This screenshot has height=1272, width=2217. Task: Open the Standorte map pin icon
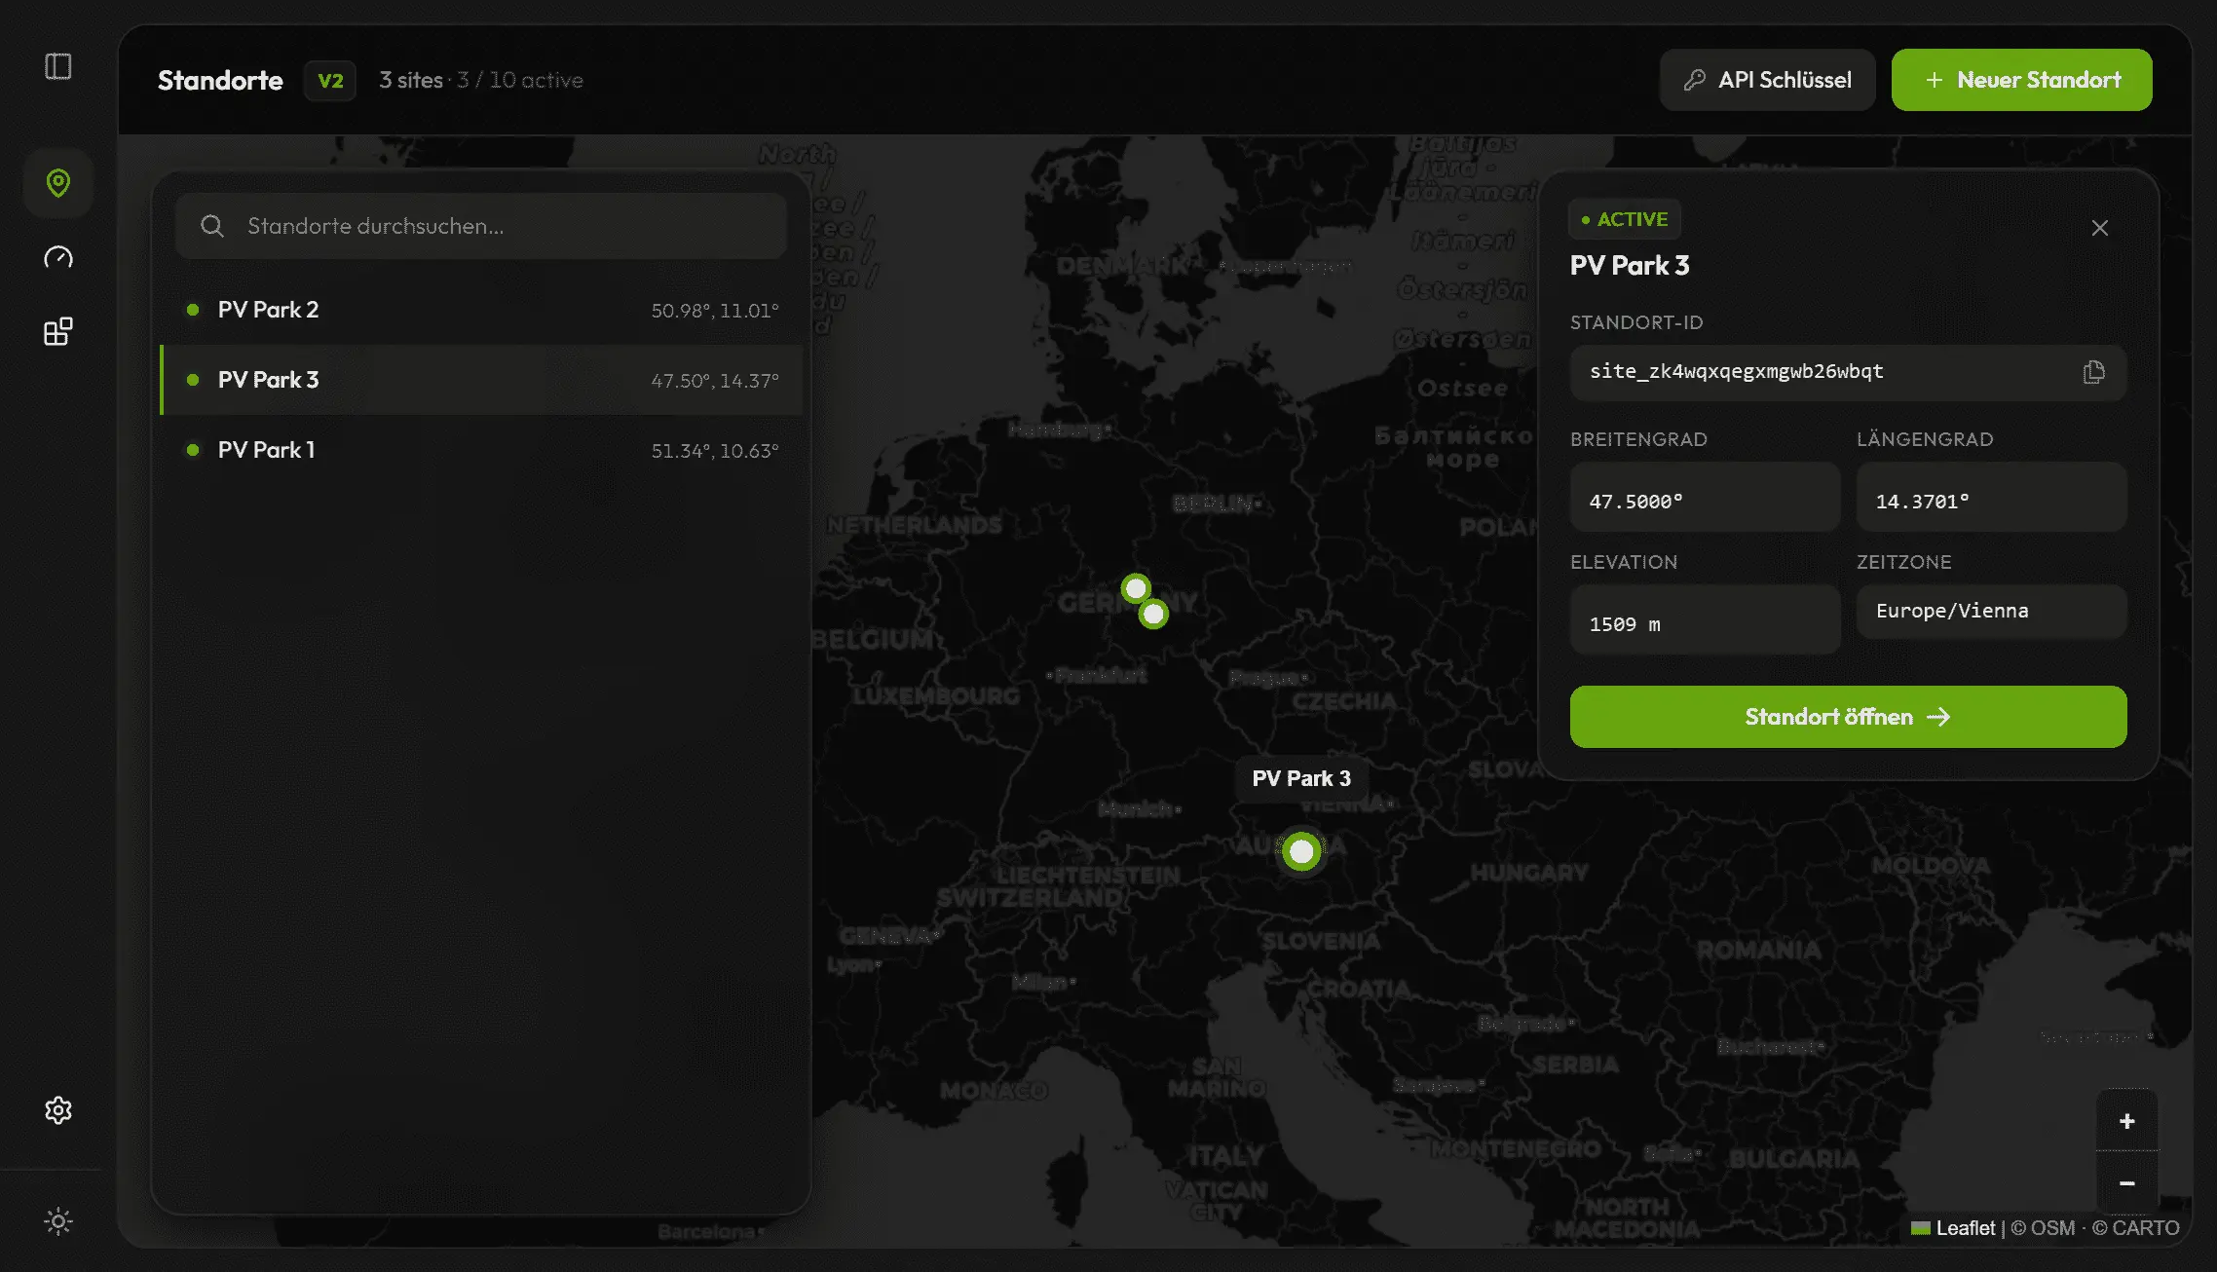pos(58,183)
